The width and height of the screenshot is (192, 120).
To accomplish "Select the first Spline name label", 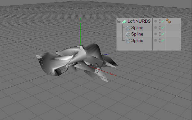I will click(x=137, y=28).
